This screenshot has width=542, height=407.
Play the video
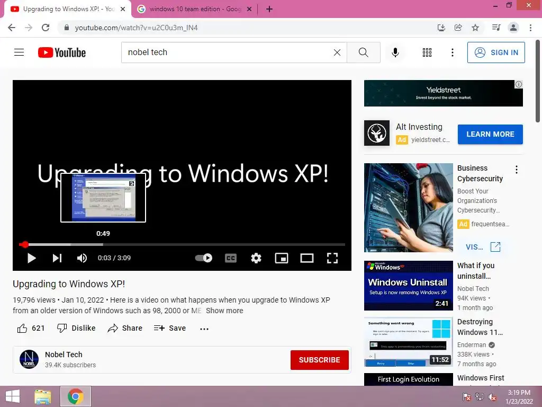[x=31, y=258]
